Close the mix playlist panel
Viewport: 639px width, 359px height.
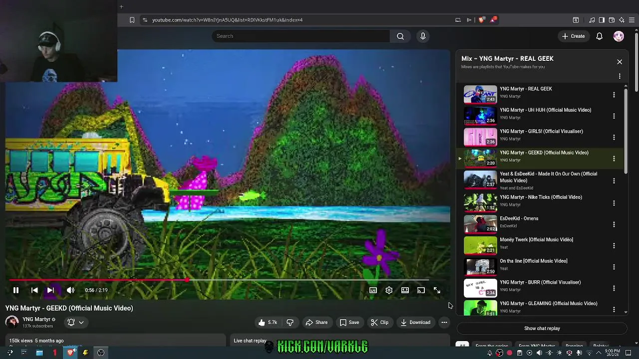[x=620, y=62]
